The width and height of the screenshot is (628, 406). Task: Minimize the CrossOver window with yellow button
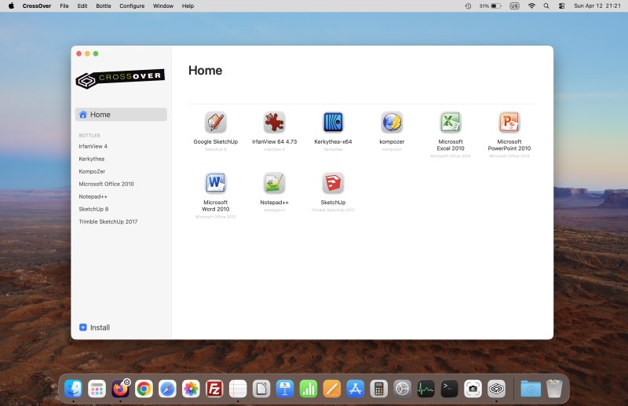87,53
